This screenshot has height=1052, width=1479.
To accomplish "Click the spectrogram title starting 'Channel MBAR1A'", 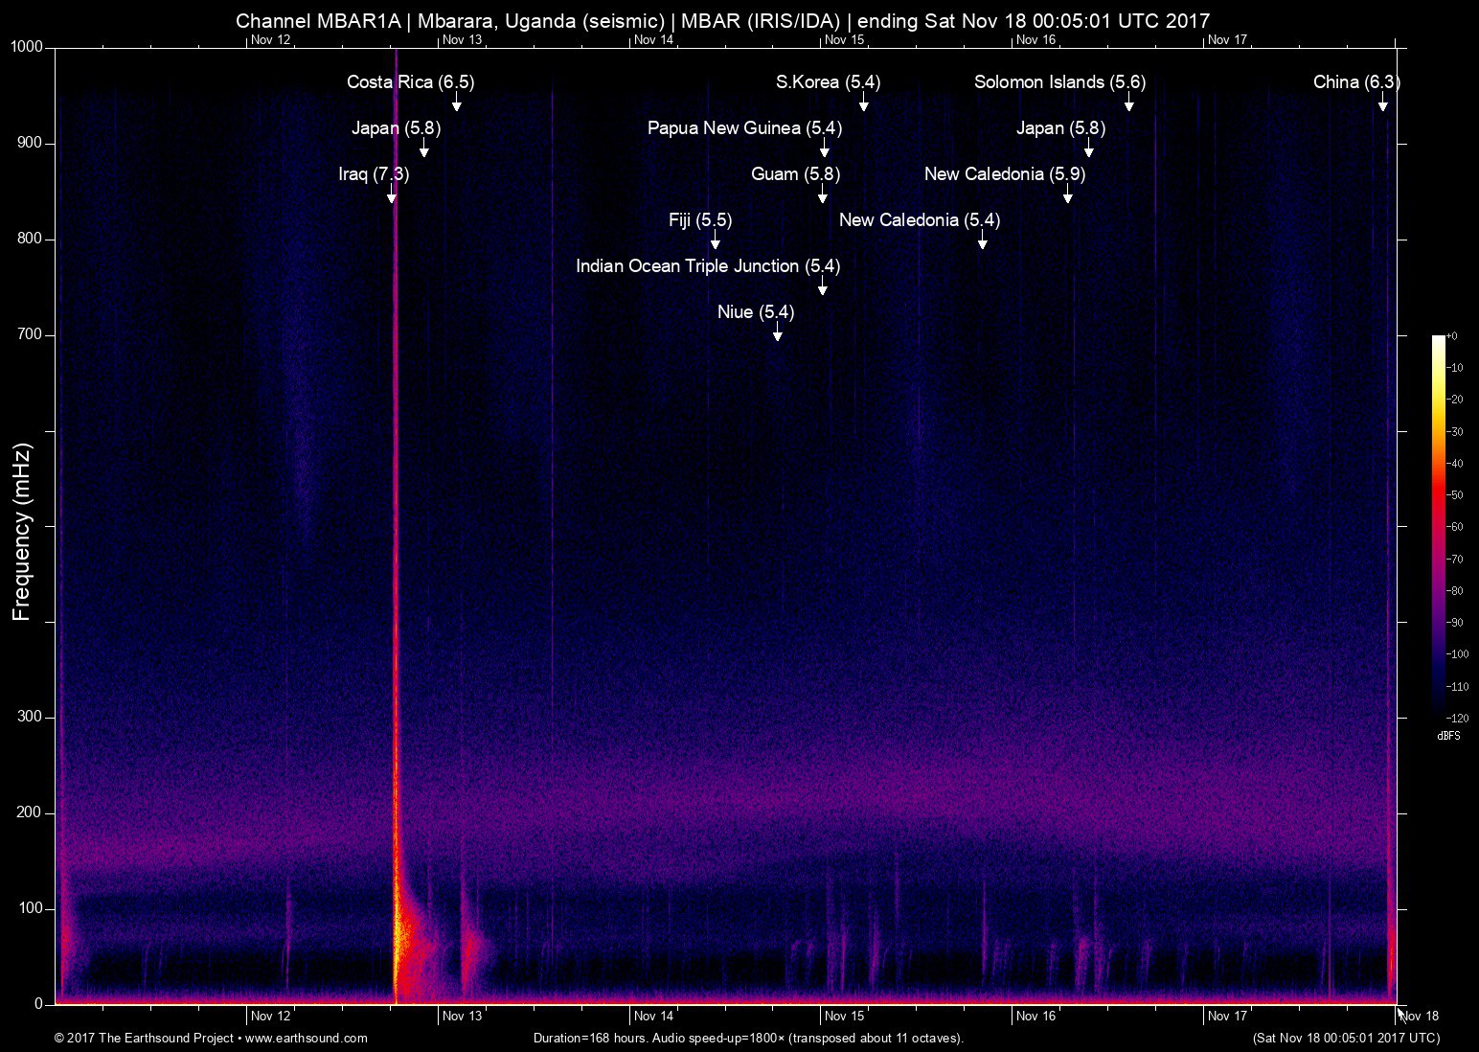I will [x=723, y=20].
